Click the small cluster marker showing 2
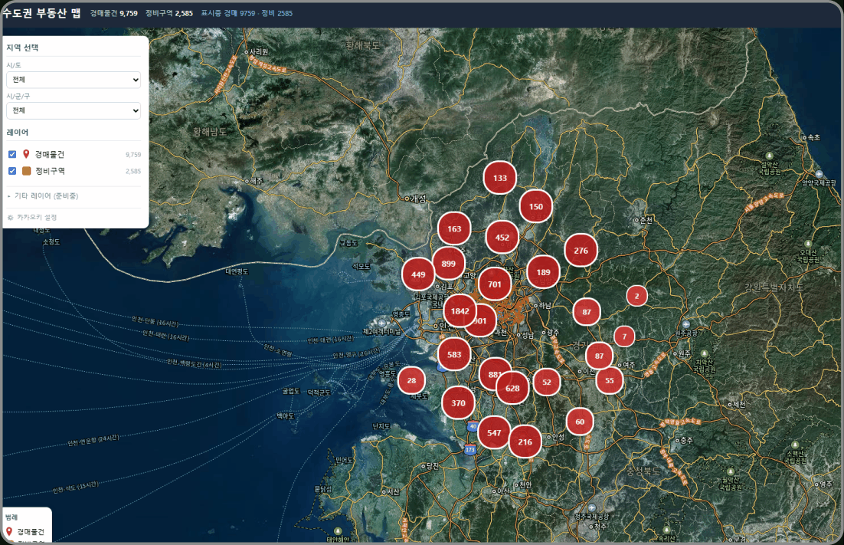This screenshot has width=844, height=545. (x=636, y=296)
